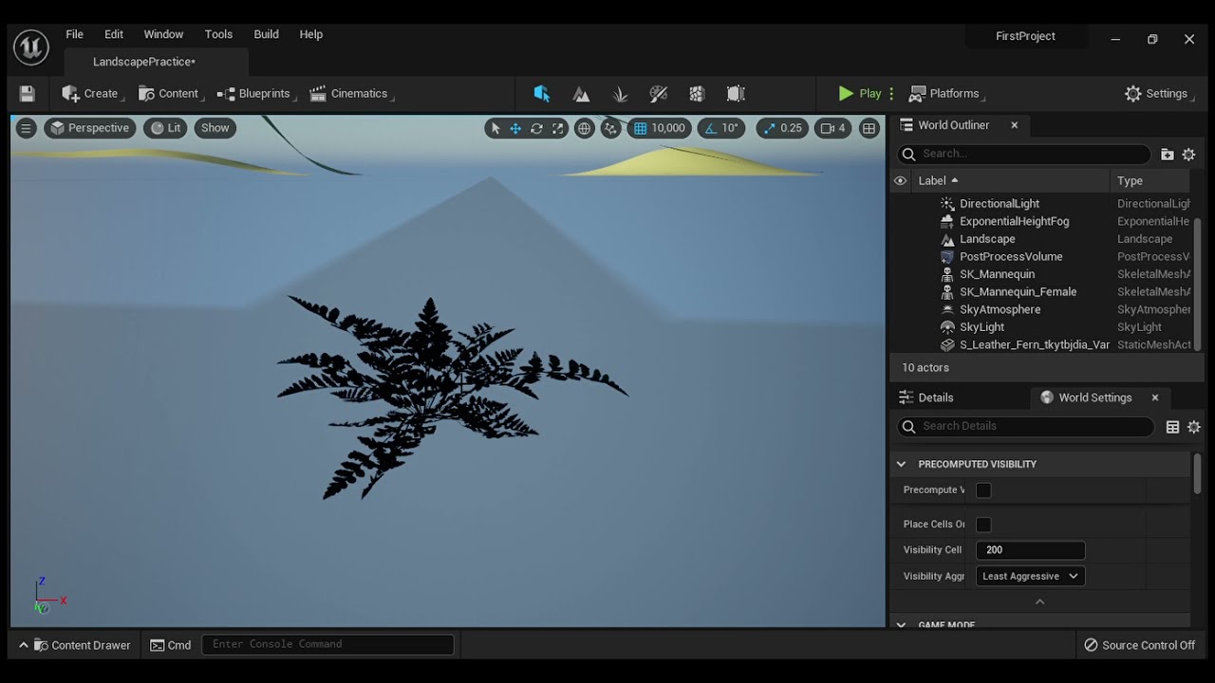The width and height of the screenshot is (1215, 683).
Task: Click the Landscape actor mountain icon
Action: click(x=946, y=239)
